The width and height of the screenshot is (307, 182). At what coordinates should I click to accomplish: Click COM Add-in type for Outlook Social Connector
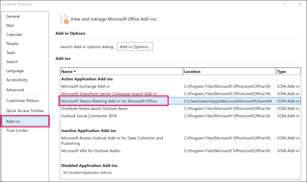[x=288, y=116]
